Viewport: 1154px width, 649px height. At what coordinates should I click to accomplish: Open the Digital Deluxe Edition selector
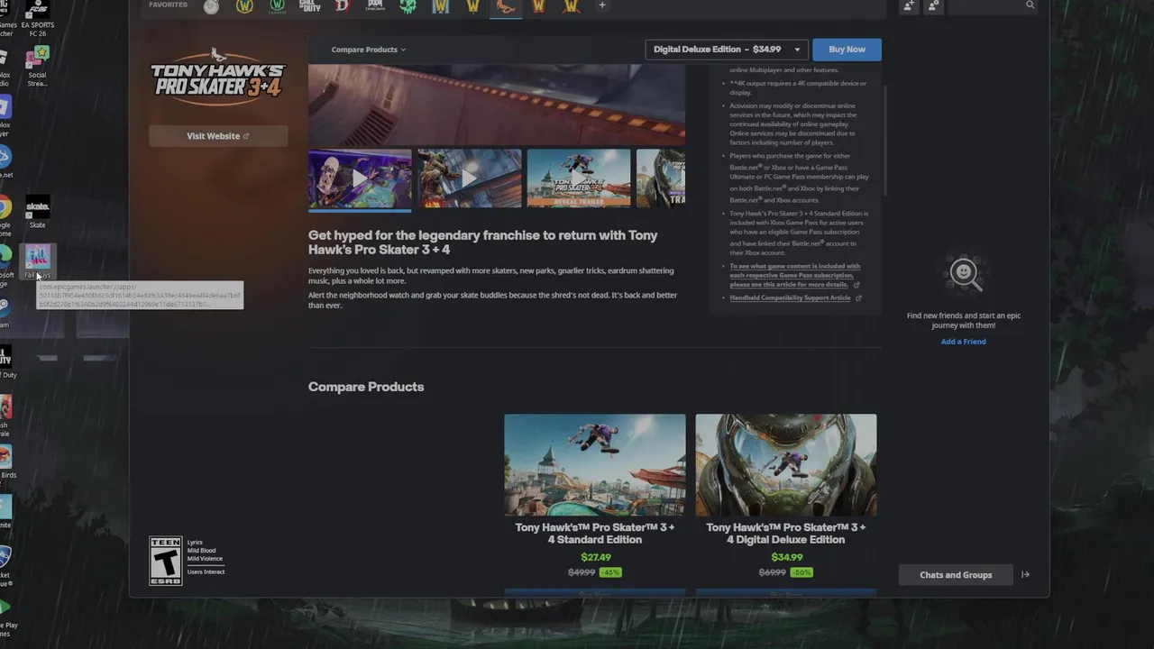pos(727,50)
